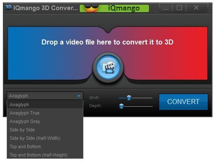Click the Shift slider handle
Screen dimensions: 217x162
(129, 98)
